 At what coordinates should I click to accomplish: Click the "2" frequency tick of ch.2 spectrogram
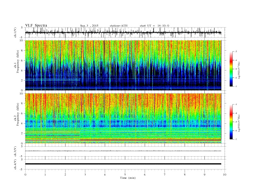(22, 133)
